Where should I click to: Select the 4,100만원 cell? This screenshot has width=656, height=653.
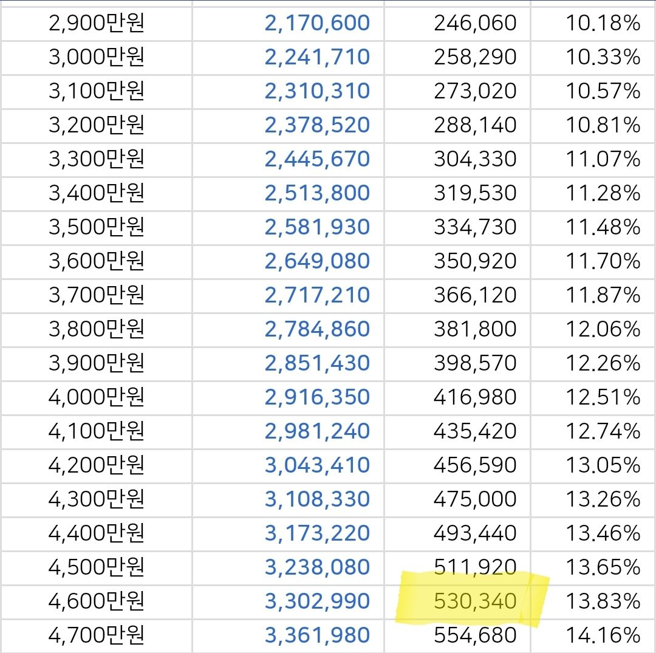(97, 431)
